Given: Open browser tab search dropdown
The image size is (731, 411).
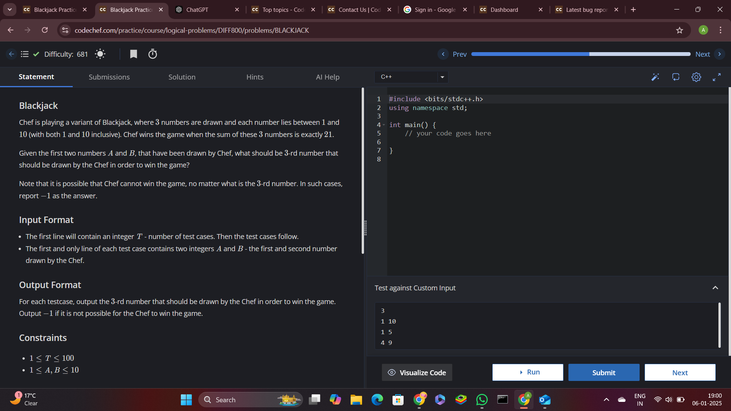Looking at the screenshot, I should coord(10,10).
